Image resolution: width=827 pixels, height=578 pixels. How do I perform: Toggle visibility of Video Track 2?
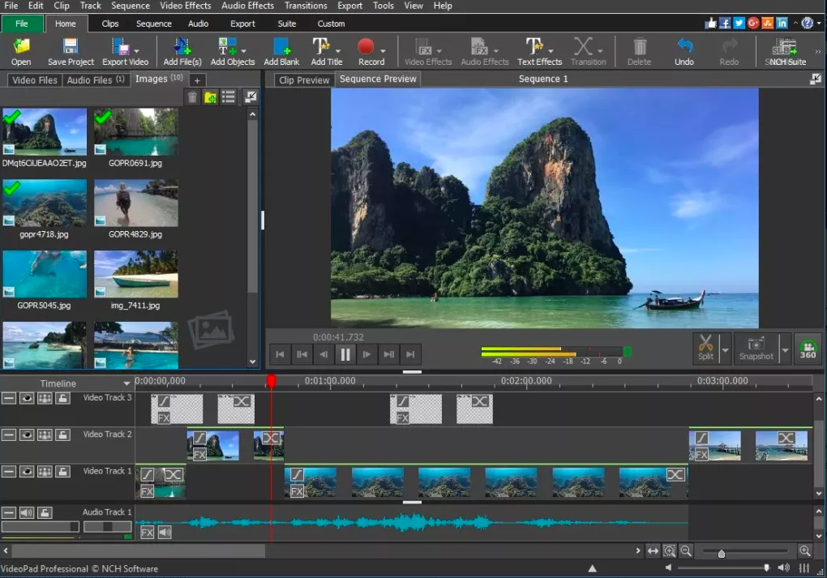click(26, 435)
